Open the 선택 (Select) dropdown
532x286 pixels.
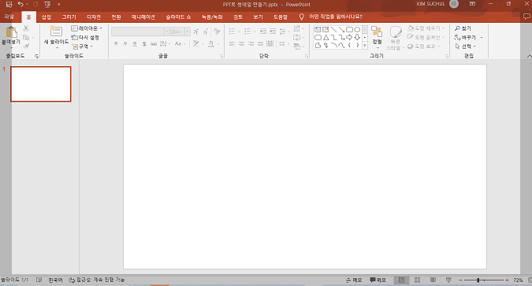pos(465,46)
